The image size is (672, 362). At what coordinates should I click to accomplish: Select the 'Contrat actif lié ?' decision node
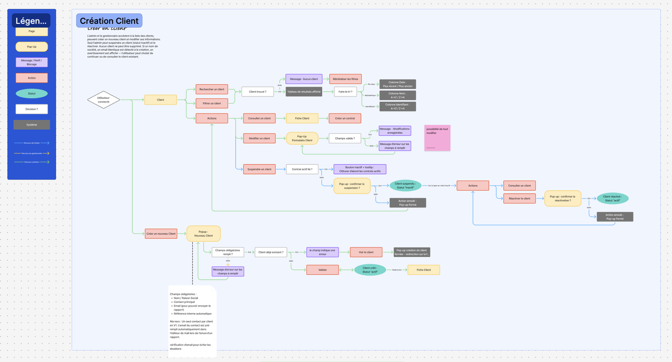coord(302,169)
